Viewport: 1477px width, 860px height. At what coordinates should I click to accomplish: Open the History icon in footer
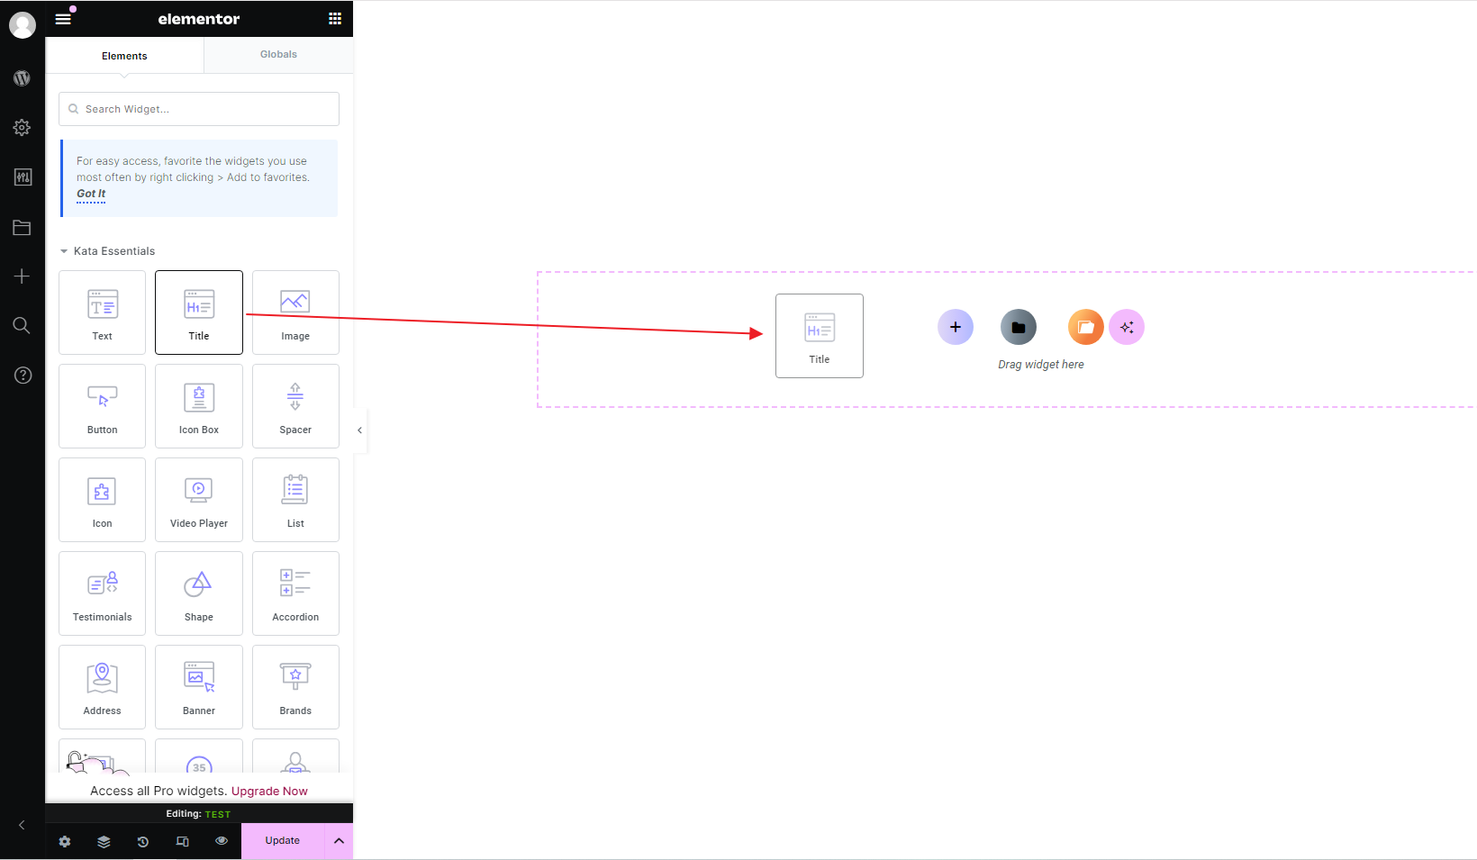click(x=143, y=841)
